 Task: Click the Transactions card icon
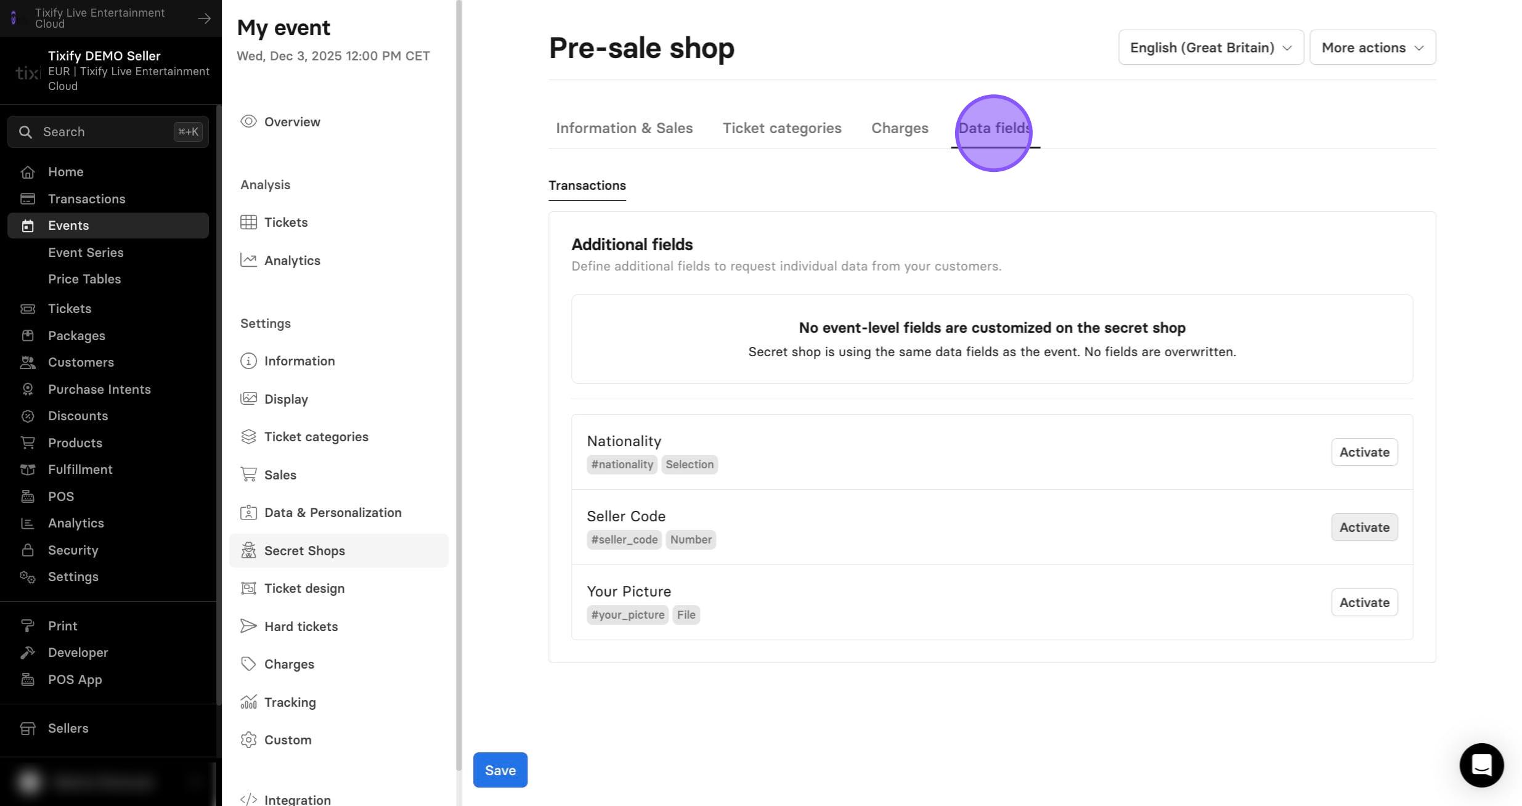[28, 199]
